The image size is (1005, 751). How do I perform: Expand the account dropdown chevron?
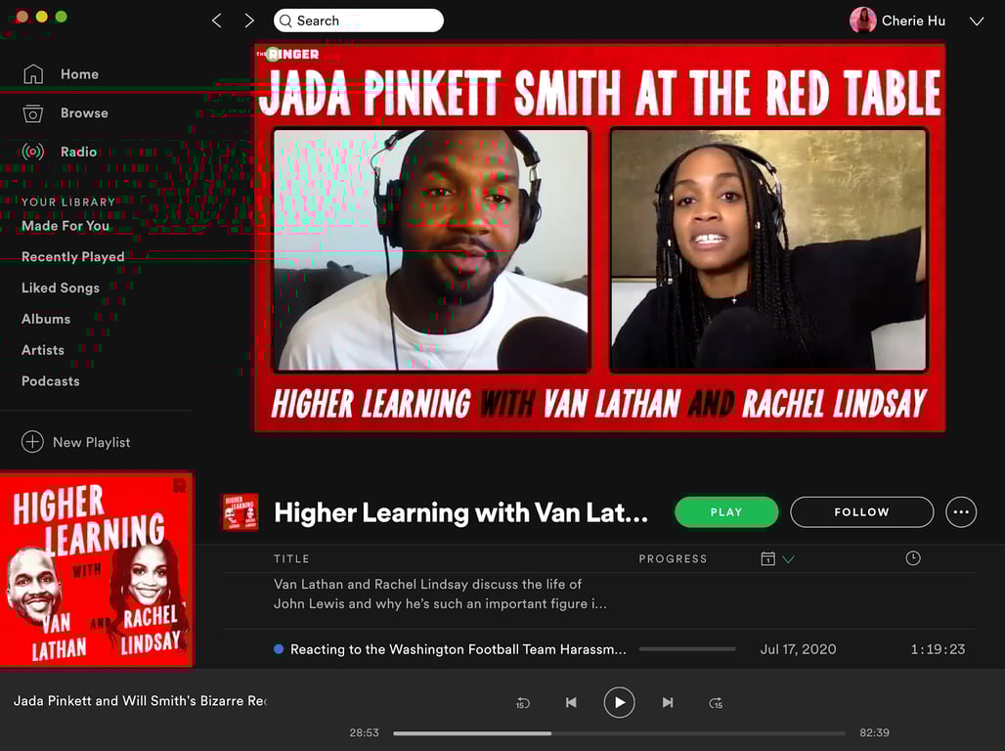pos(976,22)
